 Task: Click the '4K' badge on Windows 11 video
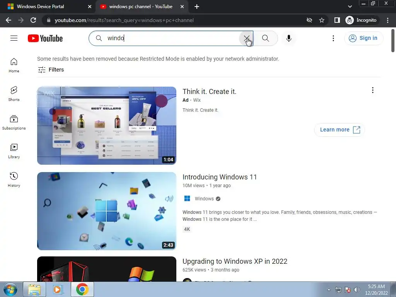[187, 229]
